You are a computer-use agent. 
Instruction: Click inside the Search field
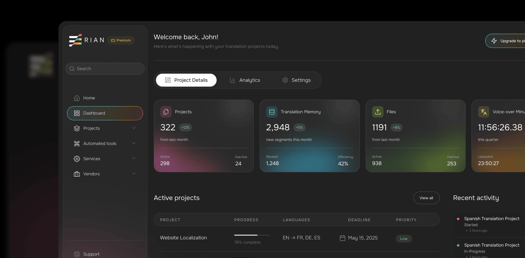(105, 69)
